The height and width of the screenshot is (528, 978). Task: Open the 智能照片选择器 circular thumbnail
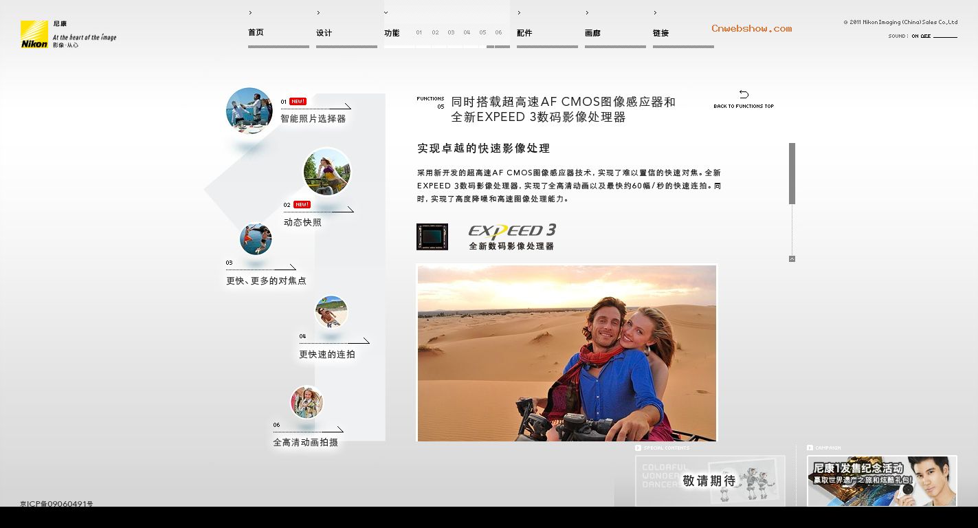click(249, 111)
